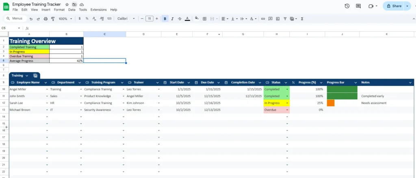Toggle italic formatting
The width and height of the screenshot is (416, 178).
172,19
